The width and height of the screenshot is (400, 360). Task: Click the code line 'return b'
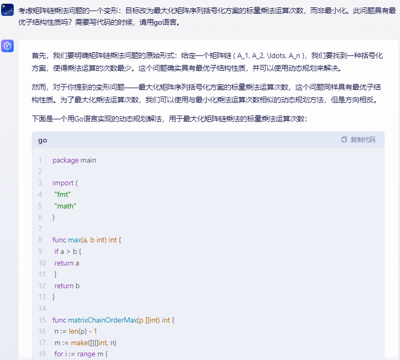[x=67, y=286]
